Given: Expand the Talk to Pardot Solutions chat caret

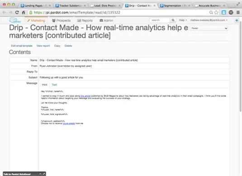Looking at the screenshot, I should (40, 174).
